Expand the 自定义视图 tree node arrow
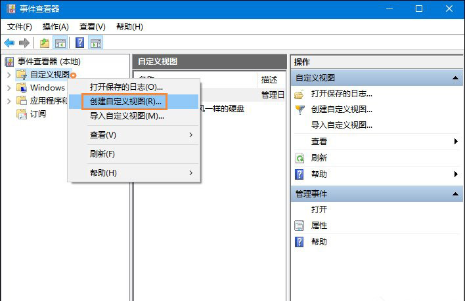The image size is (465, 301). 9,75
